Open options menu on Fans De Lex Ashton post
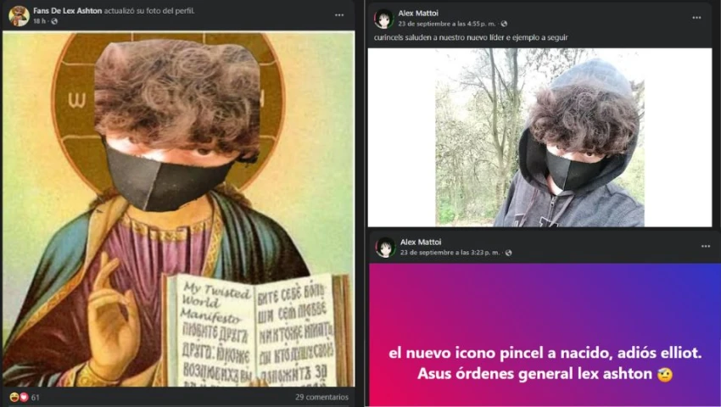This screenshot has height=407, width=721. 339,15
